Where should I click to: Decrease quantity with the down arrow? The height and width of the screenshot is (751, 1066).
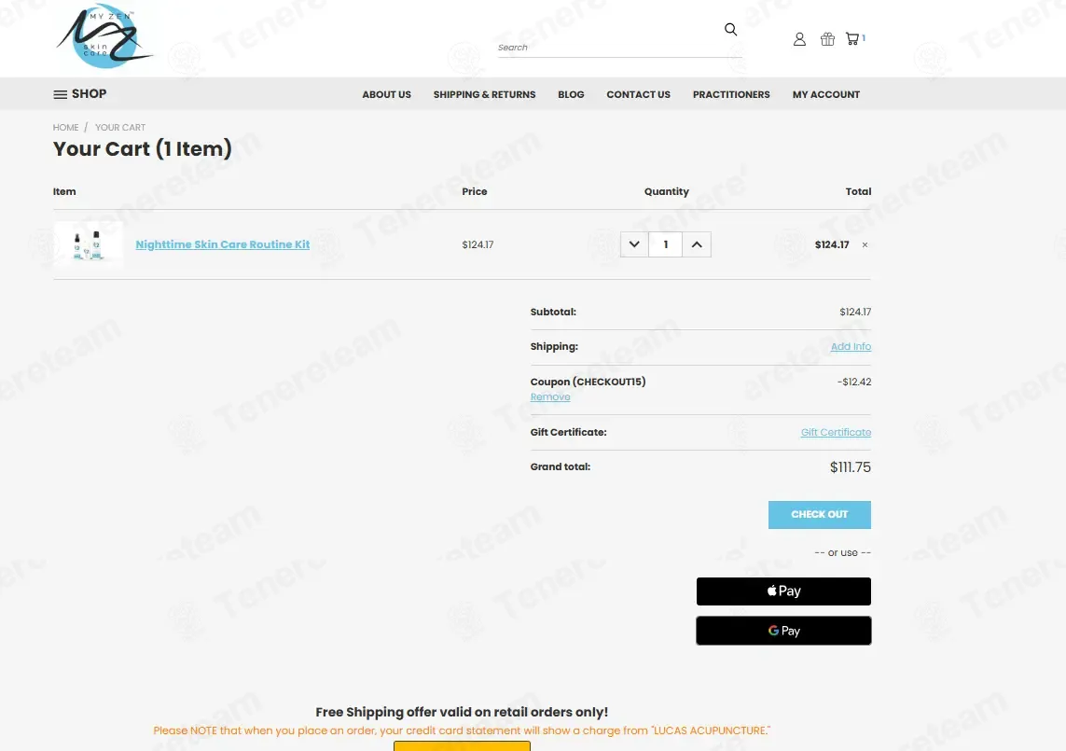point(633,244)
